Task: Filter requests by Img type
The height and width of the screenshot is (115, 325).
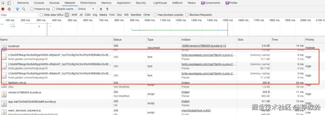Action: click(x=95, y=15)
